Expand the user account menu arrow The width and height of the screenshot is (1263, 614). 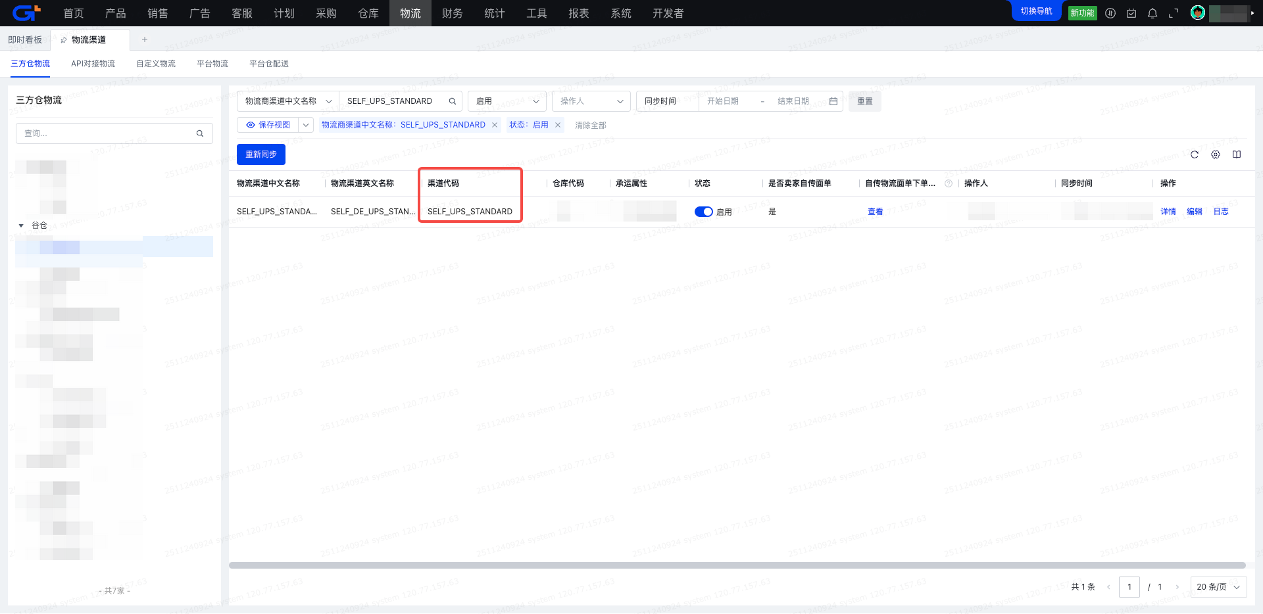[1252, 13]
